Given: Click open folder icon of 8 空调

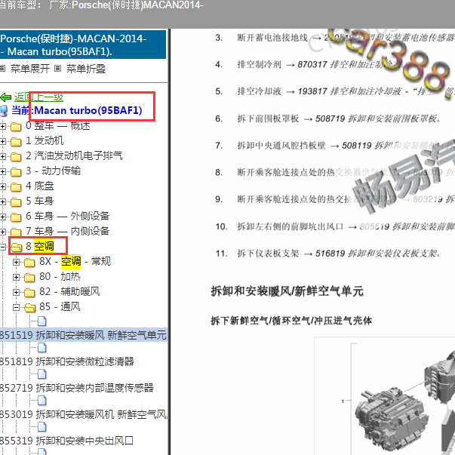Looking at the screenshot, I should [x=17, y=247].
